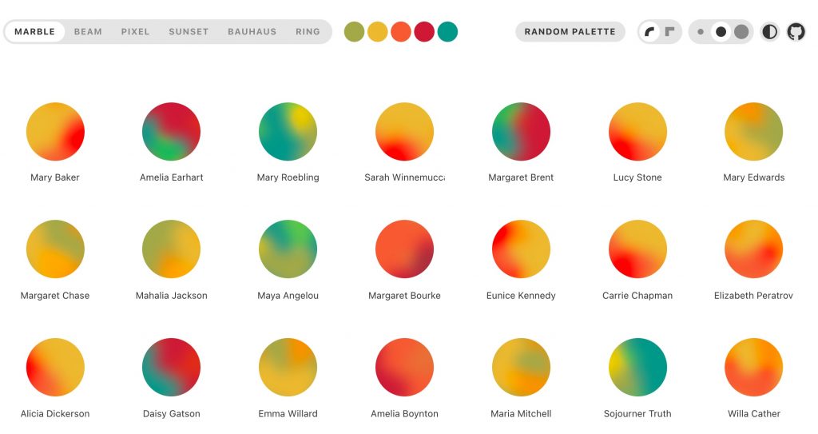Click the Maya Angelou name field
The image size is (818, 434).
point(288,296)
